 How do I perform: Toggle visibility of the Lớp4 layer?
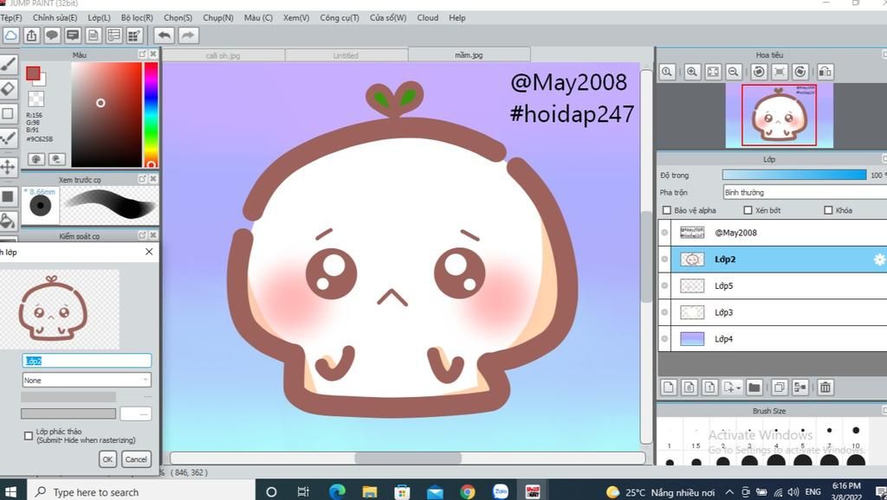pos(664,339)
